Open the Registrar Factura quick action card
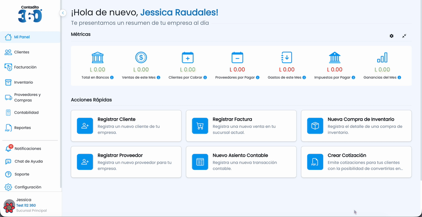The image size is (422, 217). click(x=241, y=126)
